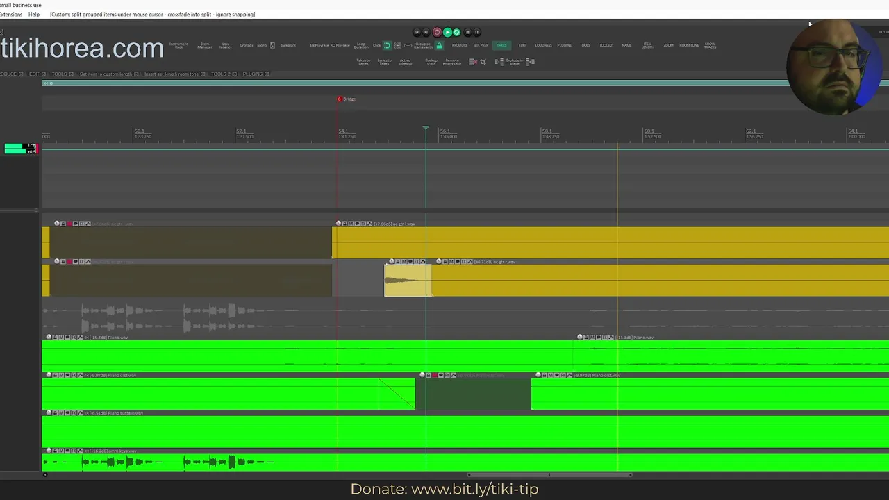The height and width of the screenshot is (500, 889).
Task: Go to project end transport button
Action: click(426, 32)
